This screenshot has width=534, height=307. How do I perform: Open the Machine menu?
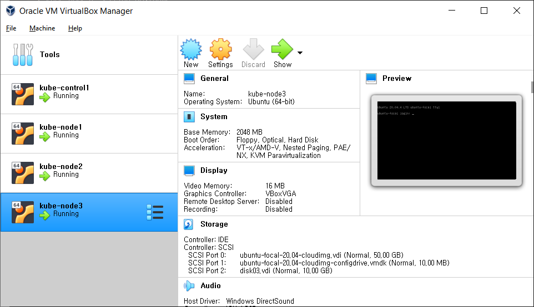click(x=42, y=28)
